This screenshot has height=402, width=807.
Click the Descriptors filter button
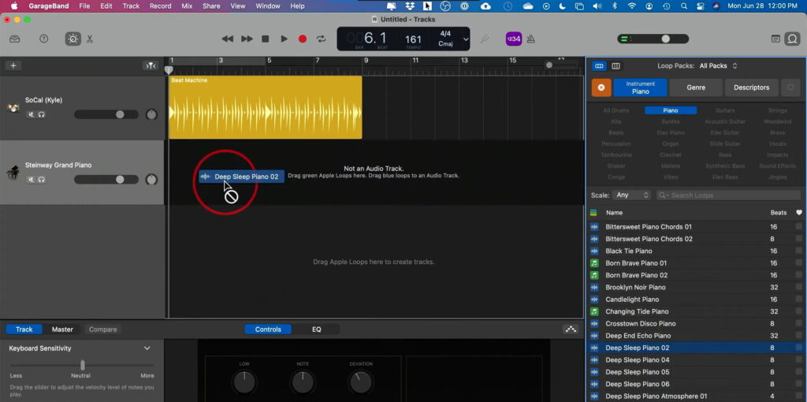point(751,87)
